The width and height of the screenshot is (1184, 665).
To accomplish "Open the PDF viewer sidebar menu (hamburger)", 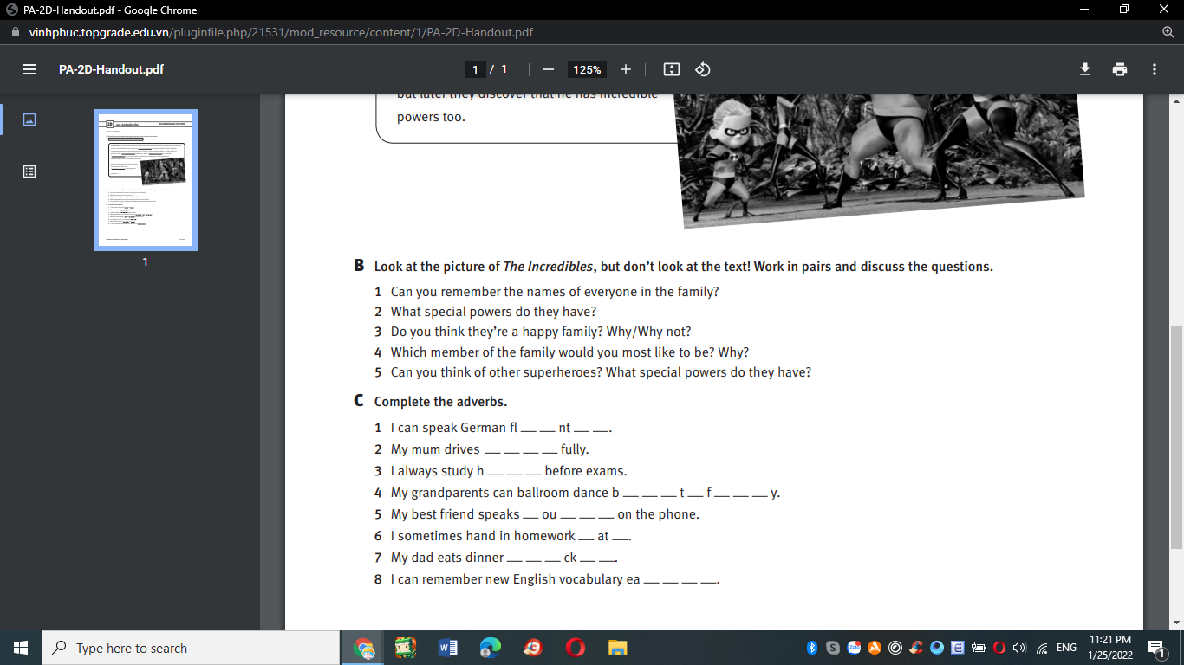I will (29, 69).
